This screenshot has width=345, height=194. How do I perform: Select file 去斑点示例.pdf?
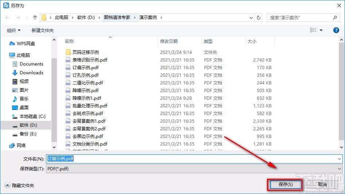click(x=88, y=114)
